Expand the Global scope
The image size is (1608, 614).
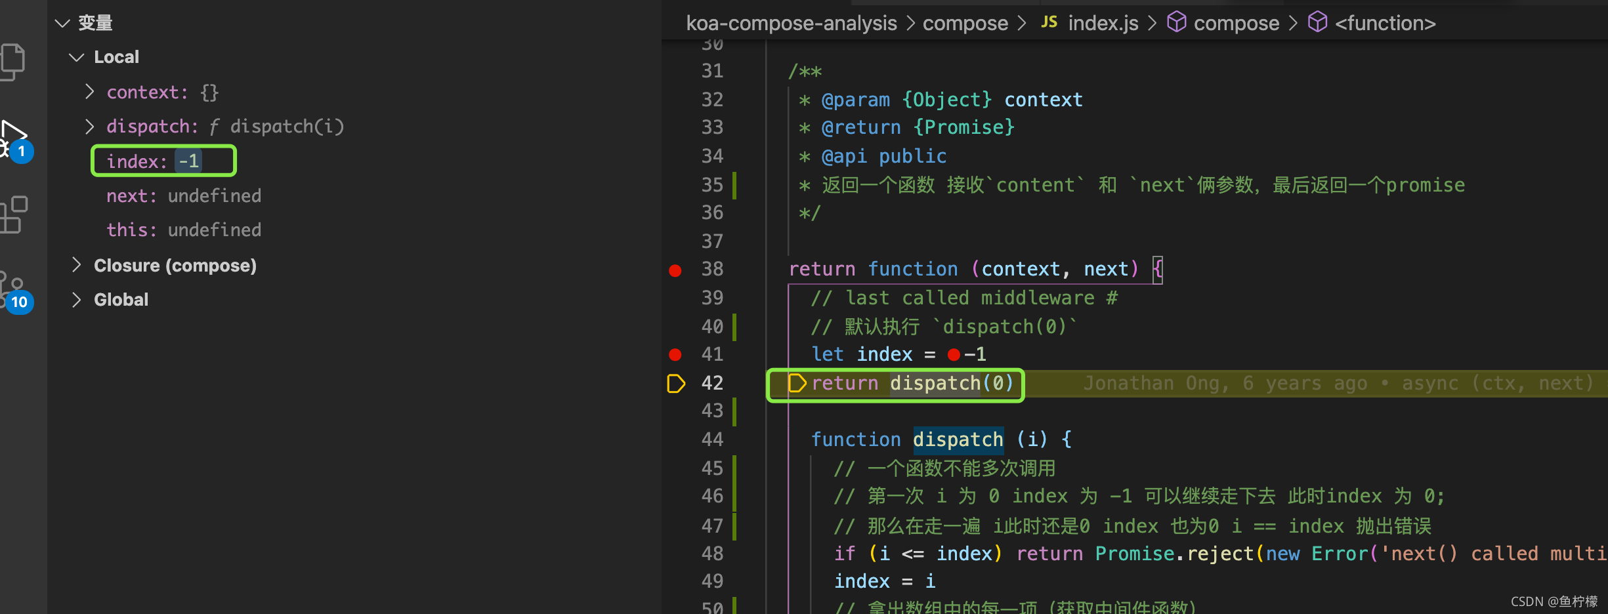[x=77, y=299]
